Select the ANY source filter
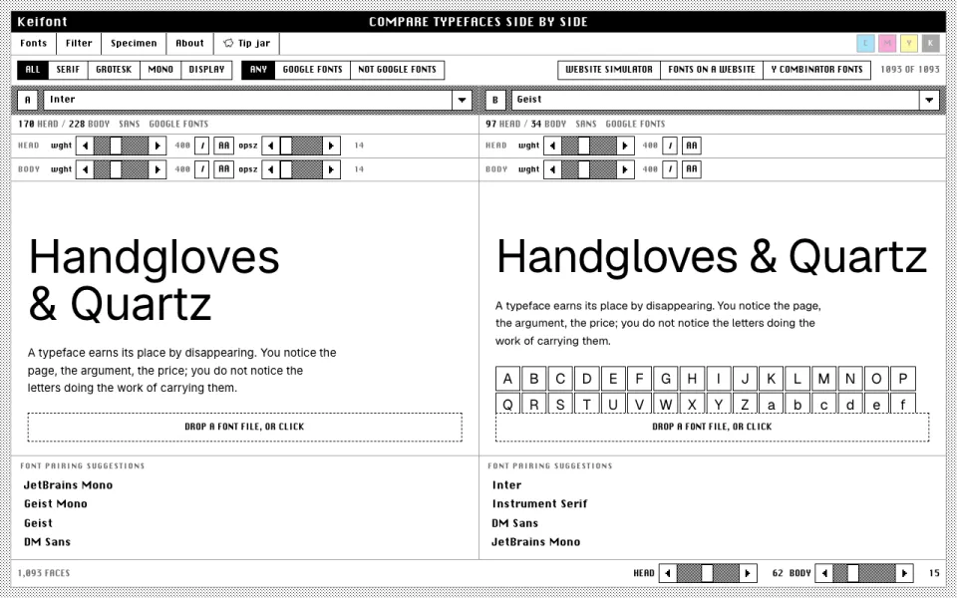This screenshot has height=598, width=957. coord(258,70)
